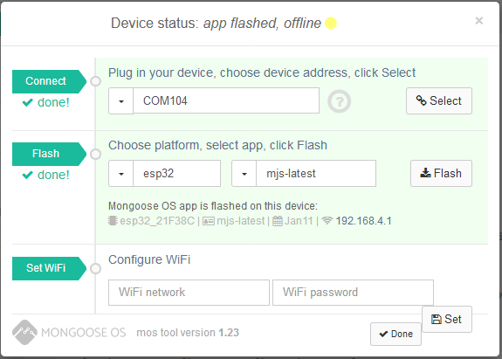This screenshot has height=359, width=502.
Task: Click the yellow device status indicator
Action: click(331, 23)
